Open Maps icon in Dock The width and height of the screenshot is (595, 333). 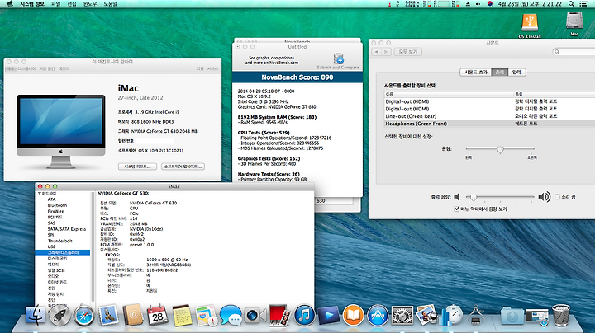(207, 316)
